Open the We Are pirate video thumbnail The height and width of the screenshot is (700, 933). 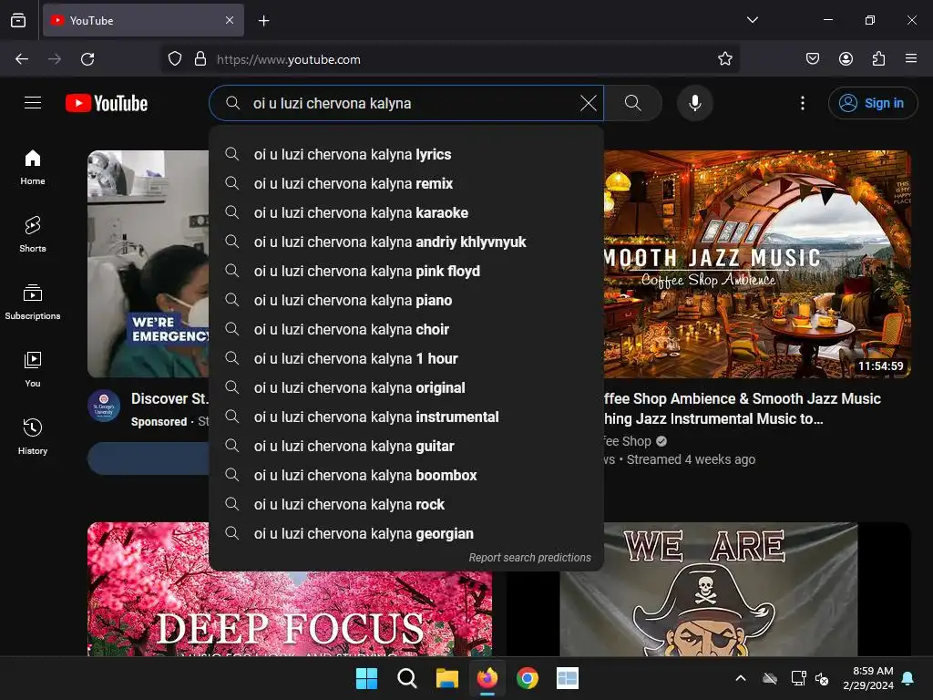[708, 590]
